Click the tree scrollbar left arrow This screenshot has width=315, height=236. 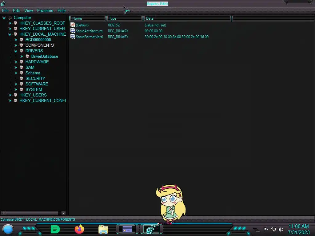click(x=3, y=213)
